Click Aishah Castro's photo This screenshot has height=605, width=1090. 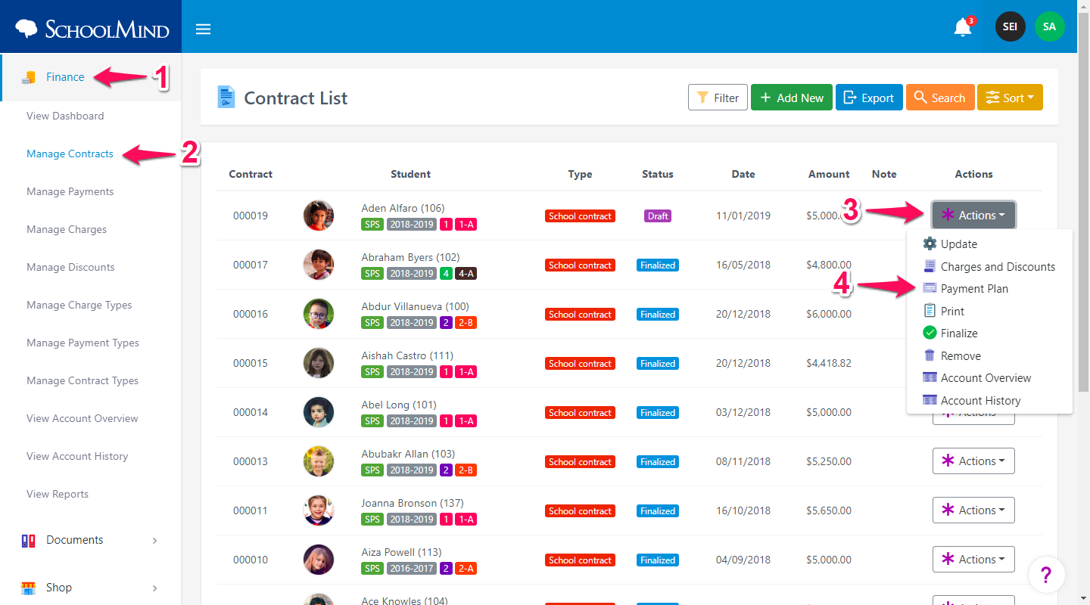coord(319,363)
